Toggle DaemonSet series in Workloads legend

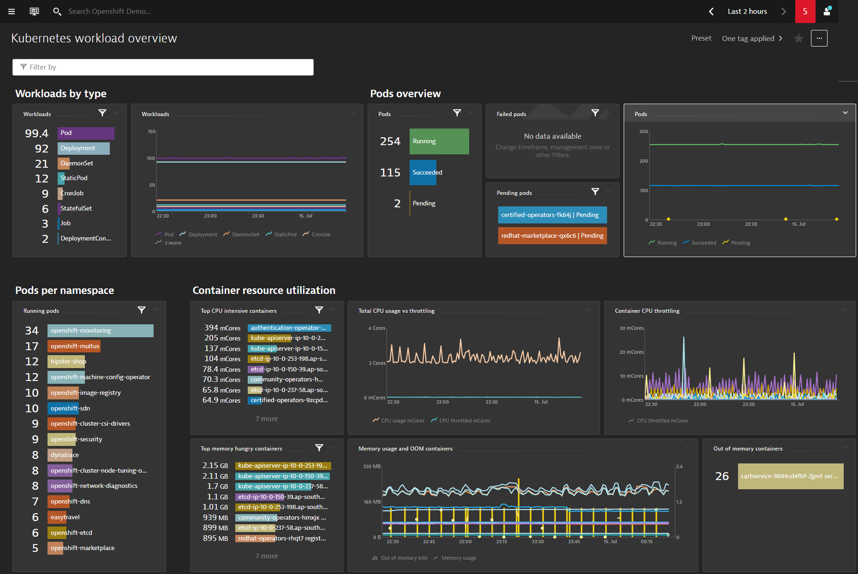241,234
